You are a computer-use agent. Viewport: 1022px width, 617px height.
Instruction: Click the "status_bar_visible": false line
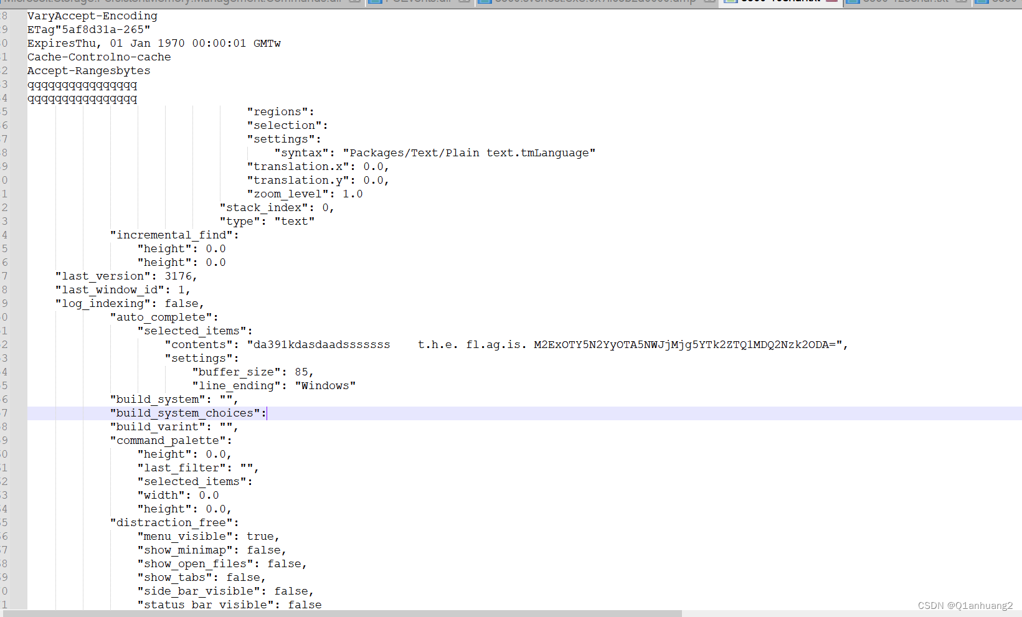tap(230, 605)
